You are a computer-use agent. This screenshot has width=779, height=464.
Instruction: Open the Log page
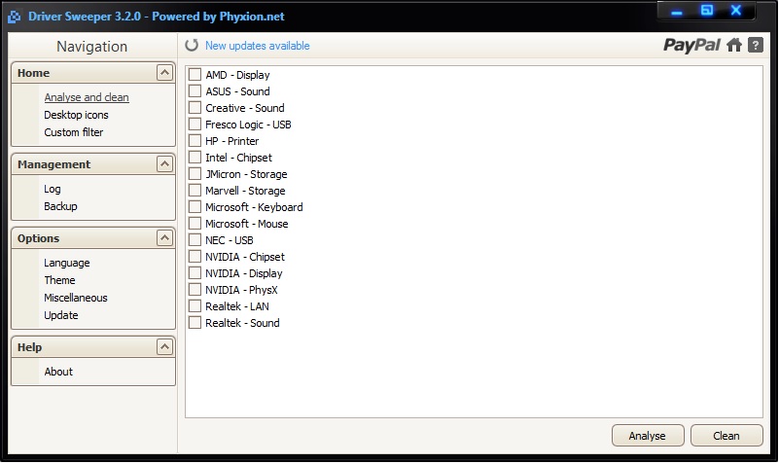pyautogui.click(x=53, y=189)
